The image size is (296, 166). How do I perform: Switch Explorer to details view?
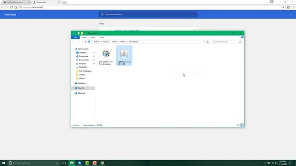(x=238, y=125)
